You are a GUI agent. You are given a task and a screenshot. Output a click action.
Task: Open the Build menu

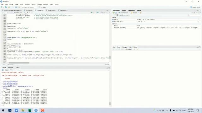pyautogui.click(x=33, y=4)
